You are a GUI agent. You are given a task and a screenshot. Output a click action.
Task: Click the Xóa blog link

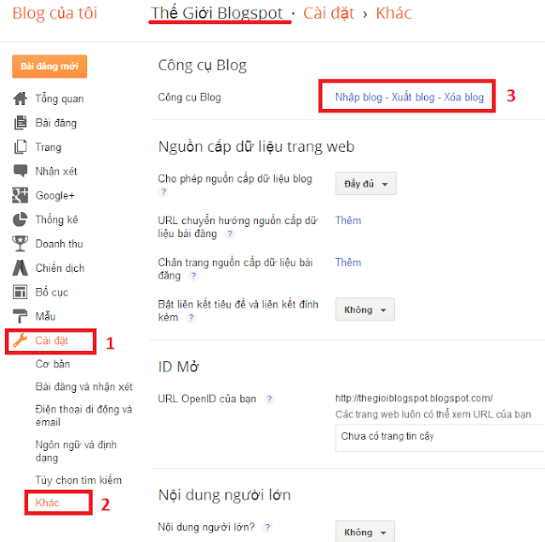point(463,96)
